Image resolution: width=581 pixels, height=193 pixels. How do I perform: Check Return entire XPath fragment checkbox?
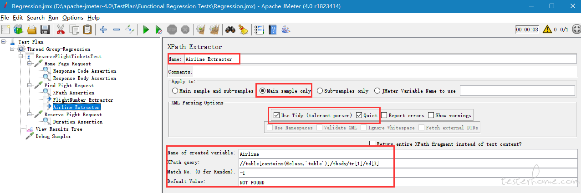[x=372, y=144]
